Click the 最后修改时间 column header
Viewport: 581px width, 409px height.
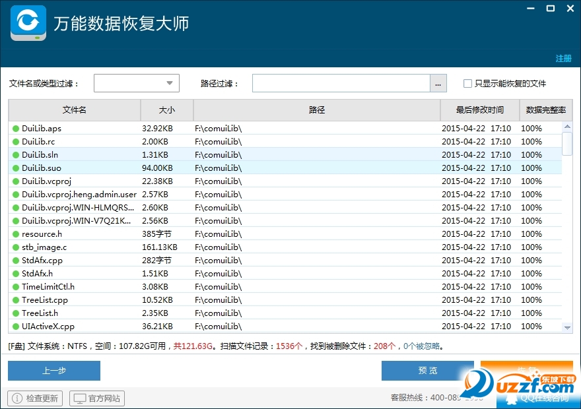480,110
